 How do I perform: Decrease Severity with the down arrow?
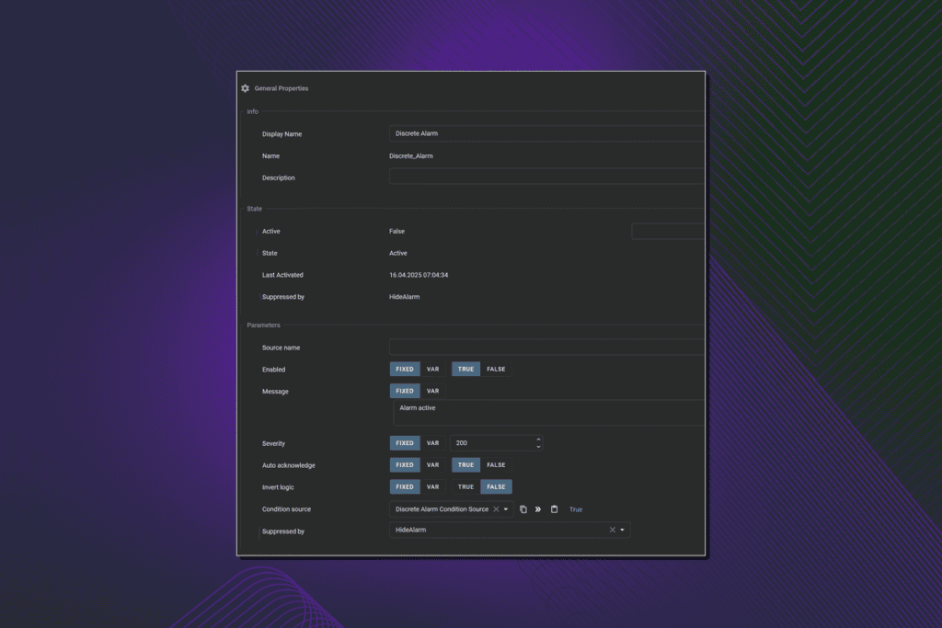click(x=538, y=447)
